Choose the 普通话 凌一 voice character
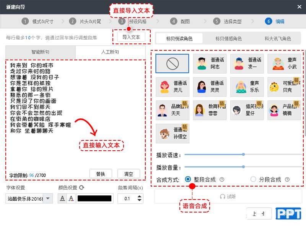 (x=247, y=63)
